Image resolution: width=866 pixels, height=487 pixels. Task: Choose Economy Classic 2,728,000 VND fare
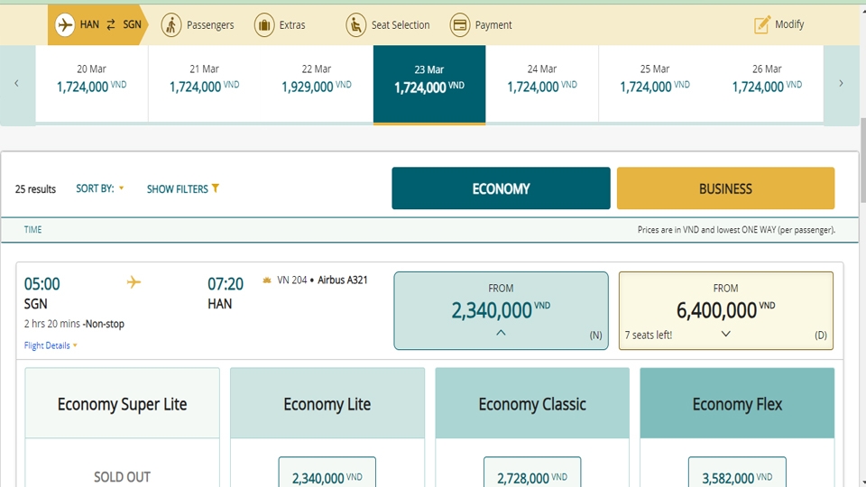[532, 475]
